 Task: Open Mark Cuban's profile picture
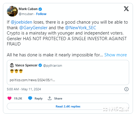tap(12, 11)
